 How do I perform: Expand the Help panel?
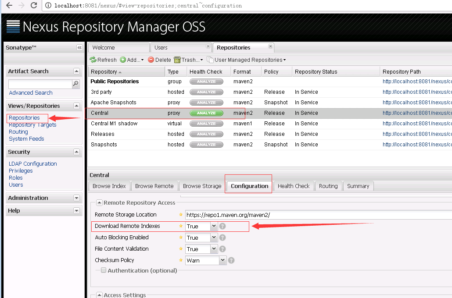click(x=76, y=210)
